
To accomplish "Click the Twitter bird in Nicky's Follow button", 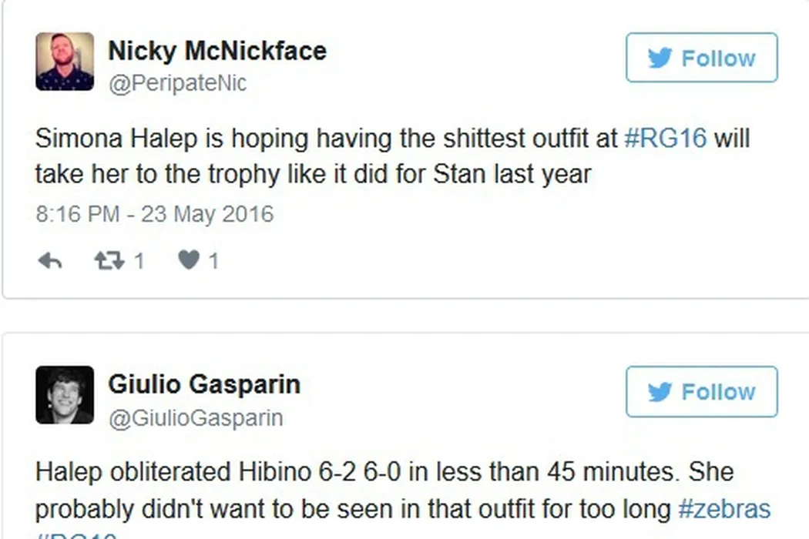I will click(660, 59).
